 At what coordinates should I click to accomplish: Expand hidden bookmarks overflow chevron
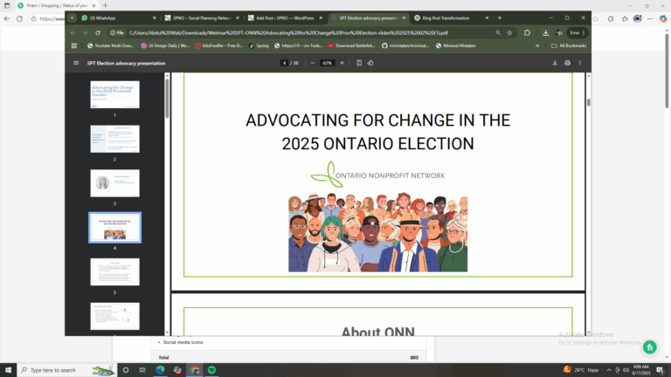click(538, 45)
